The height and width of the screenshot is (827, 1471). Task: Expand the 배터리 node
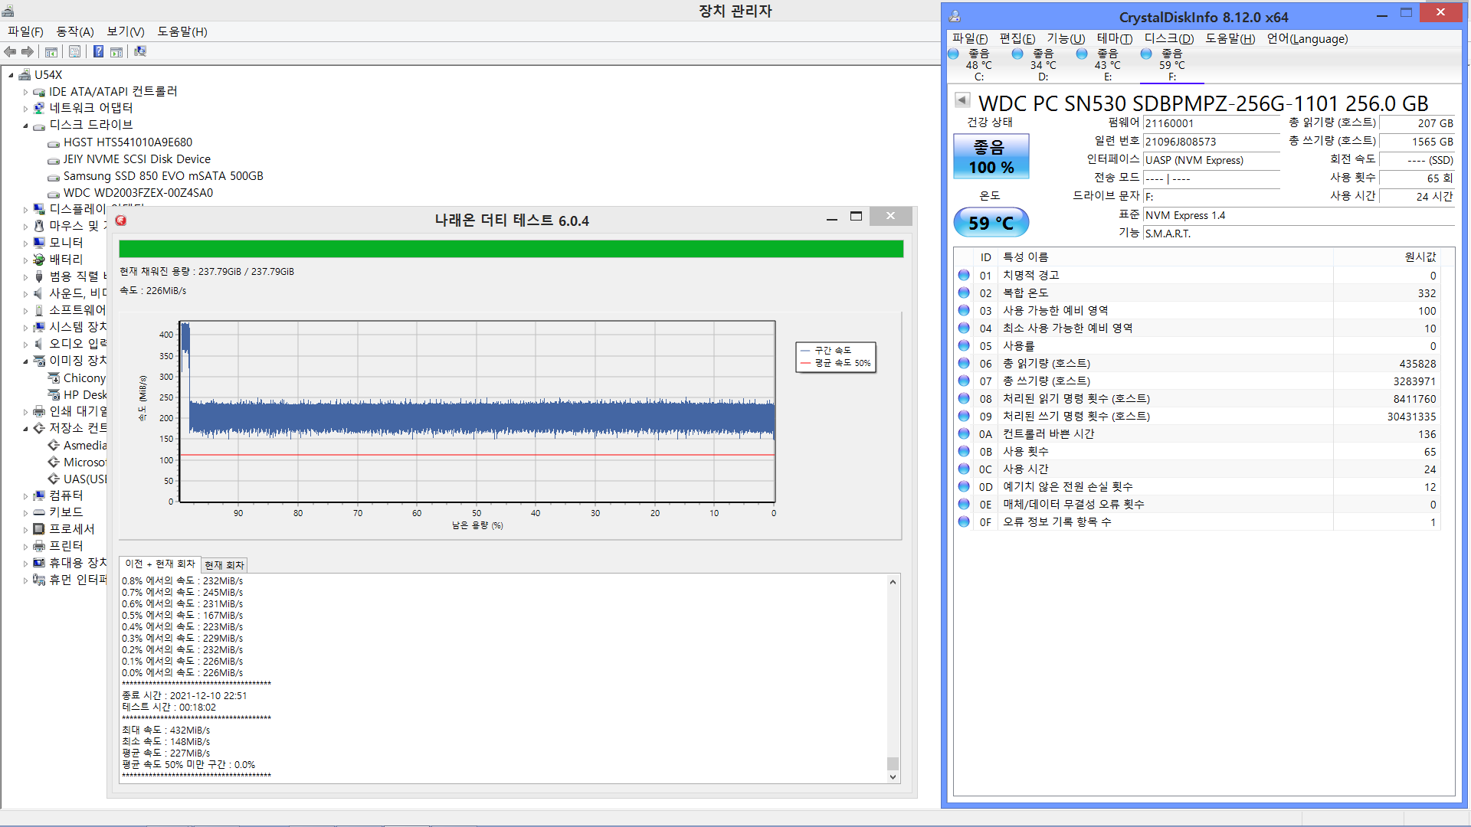click(x=25, y=260)
